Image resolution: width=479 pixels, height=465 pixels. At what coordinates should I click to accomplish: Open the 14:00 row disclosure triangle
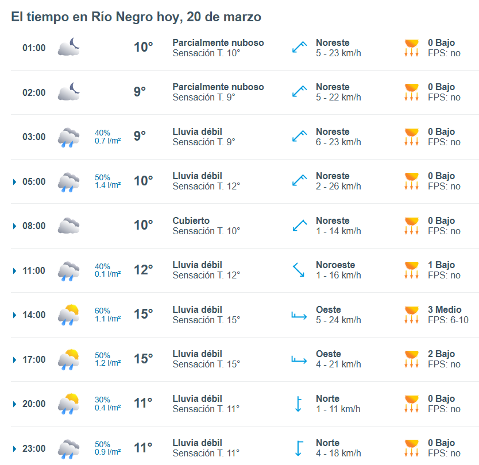[x=14, y=315]
